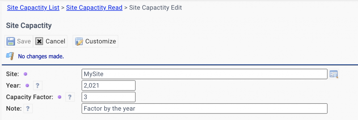Open the Site lookup search icon
358x120 pixels.
(x=334, y=74)
